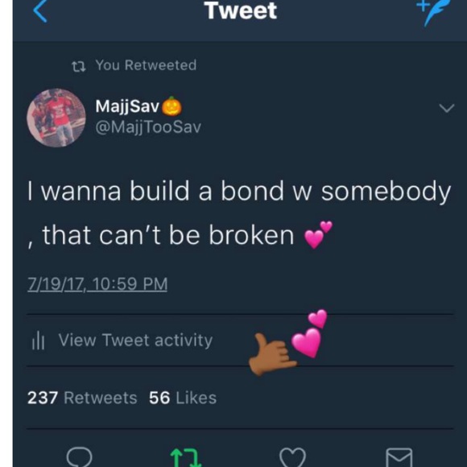Share tweet via envelope message icon
This screenshot has width=467, height=467.
click(x=399, y=457)
